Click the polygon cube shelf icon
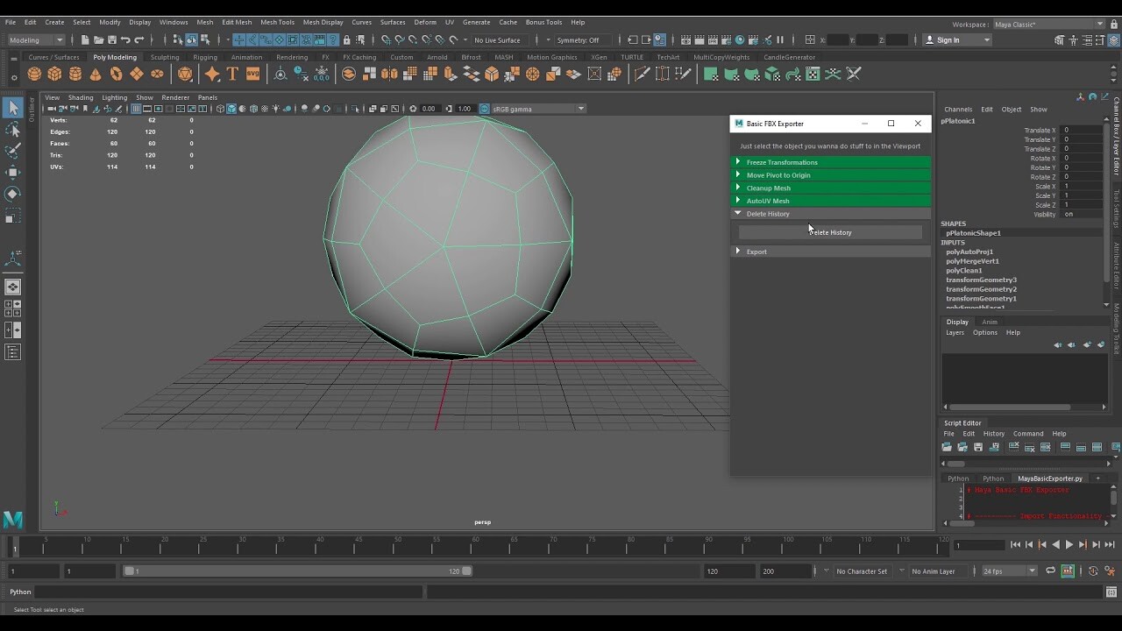The height and width of the screenshot is (631, 1122). (54, 74)
